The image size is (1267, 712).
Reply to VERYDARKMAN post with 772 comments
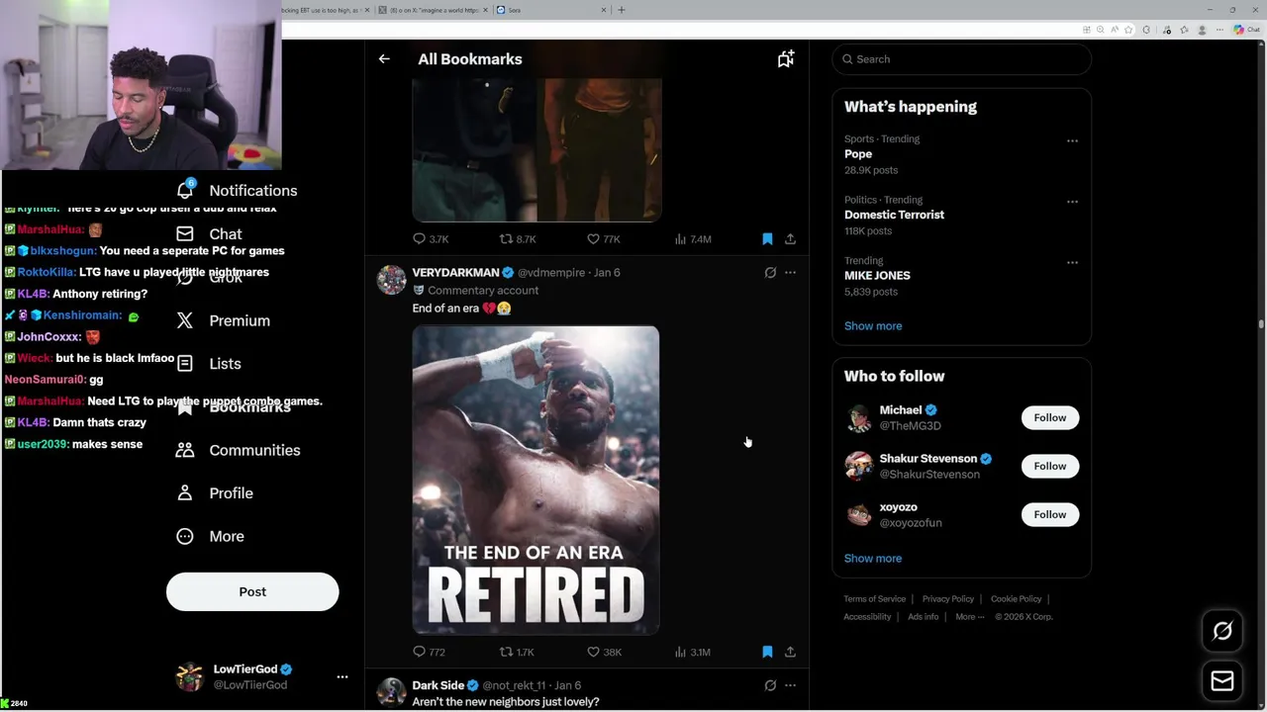(430, 652)
